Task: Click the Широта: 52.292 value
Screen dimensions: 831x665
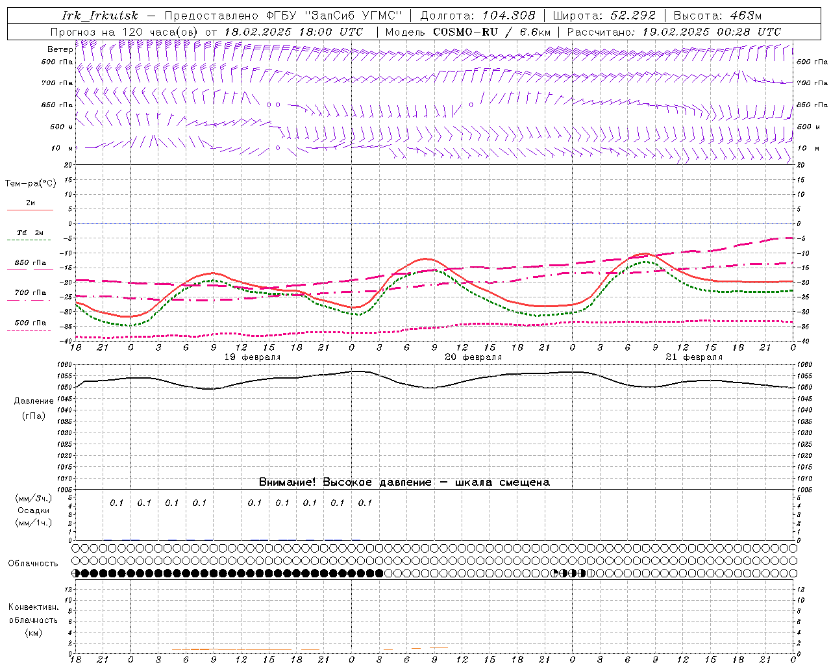Action: tap(604, 16)
